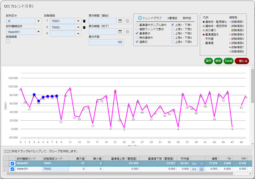Click the blue data point at sample 3
Viewport: 255px width, 179px height.
34,95
